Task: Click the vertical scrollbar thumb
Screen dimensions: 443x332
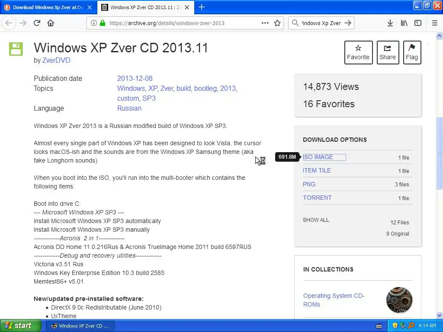Action: click(440, 153)
